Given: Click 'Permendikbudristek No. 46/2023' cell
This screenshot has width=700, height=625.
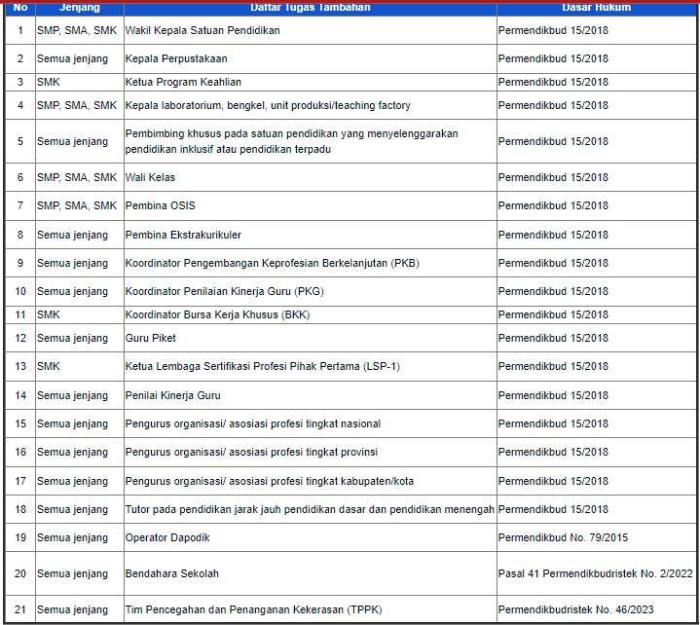Looking at the screenshot, I should (x=597, y=609).
